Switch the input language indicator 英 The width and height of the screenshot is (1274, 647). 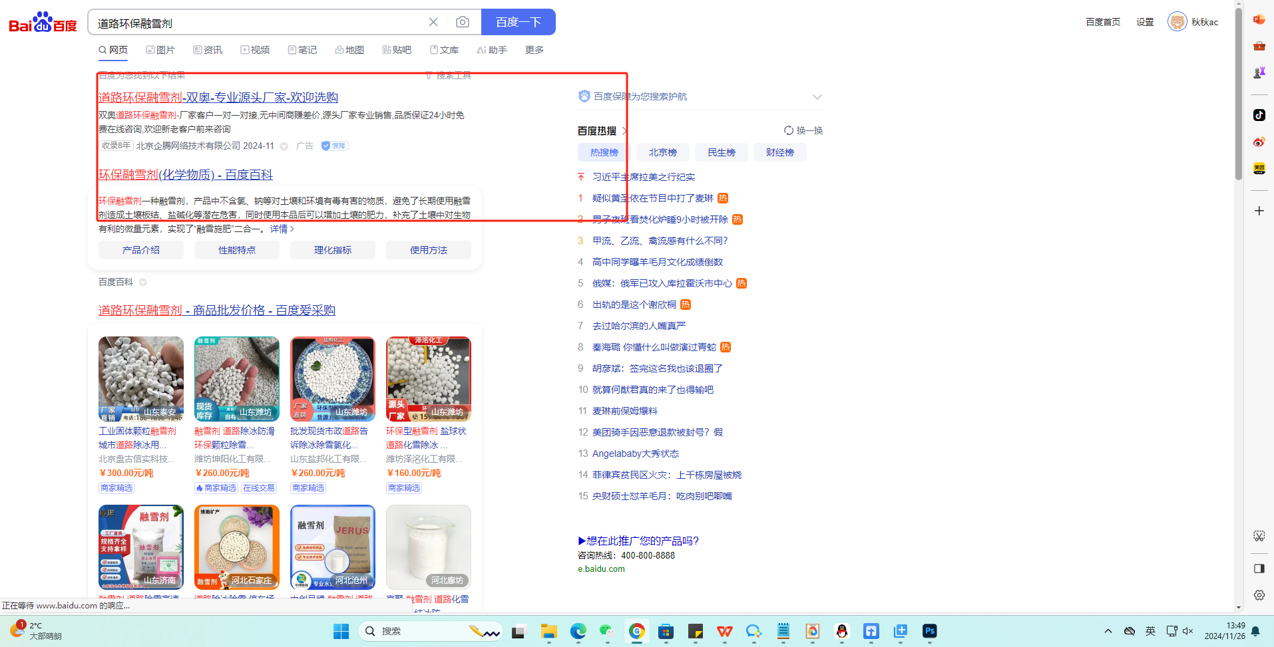(x=1150, y=631)
